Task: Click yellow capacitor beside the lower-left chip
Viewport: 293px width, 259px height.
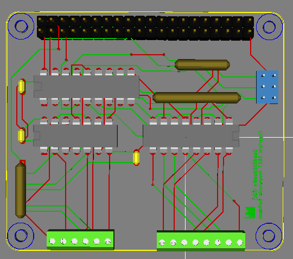Action: (x=22, y=135)
